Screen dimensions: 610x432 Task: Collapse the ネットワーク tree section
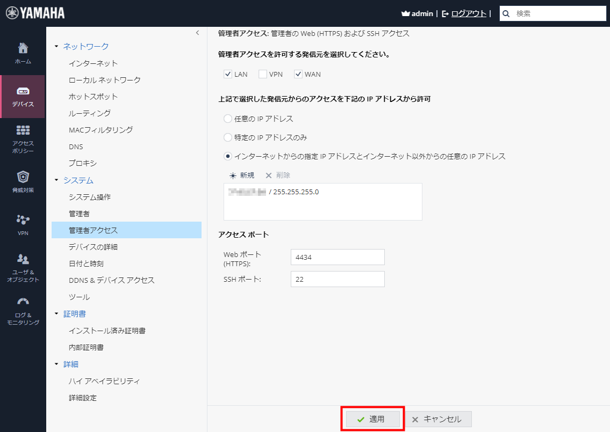[56, 46]
